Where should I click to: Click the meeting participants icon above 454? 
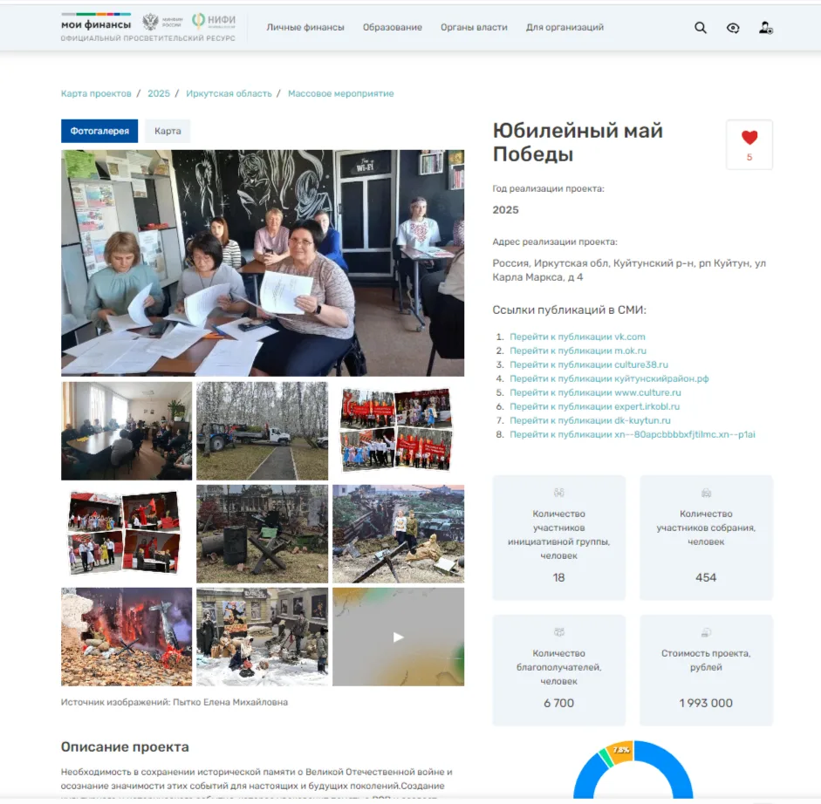[706, 493]
